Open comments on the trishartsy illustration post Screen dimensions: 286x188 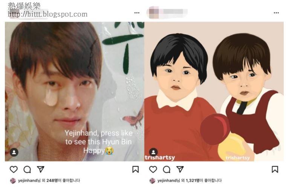[167, 170]
